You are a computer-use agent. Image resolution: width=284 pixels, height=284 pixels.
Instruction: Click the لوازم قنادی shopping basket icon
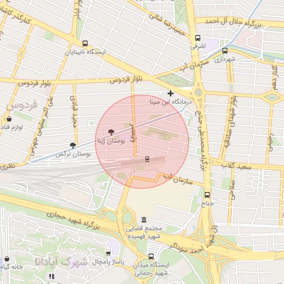9,119
